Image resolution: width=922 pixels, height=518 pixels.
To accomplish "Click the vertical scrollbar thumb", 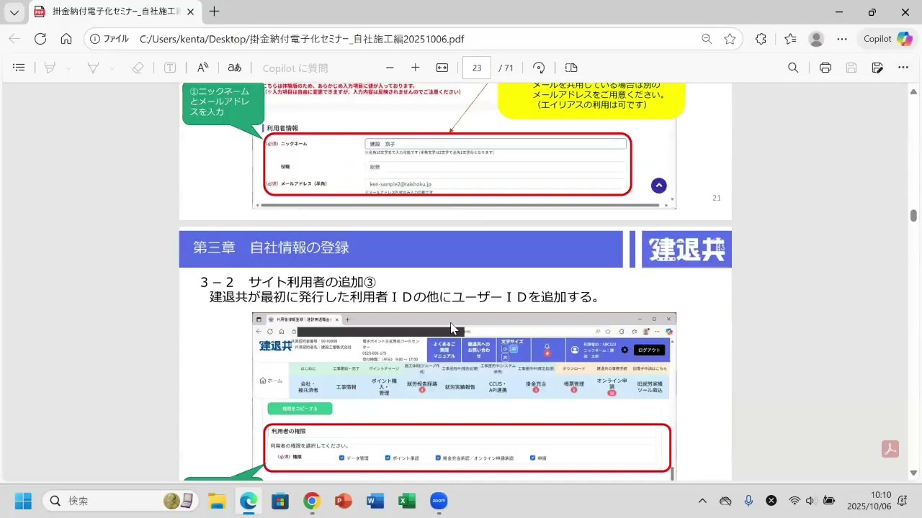I will coord(913,216).
